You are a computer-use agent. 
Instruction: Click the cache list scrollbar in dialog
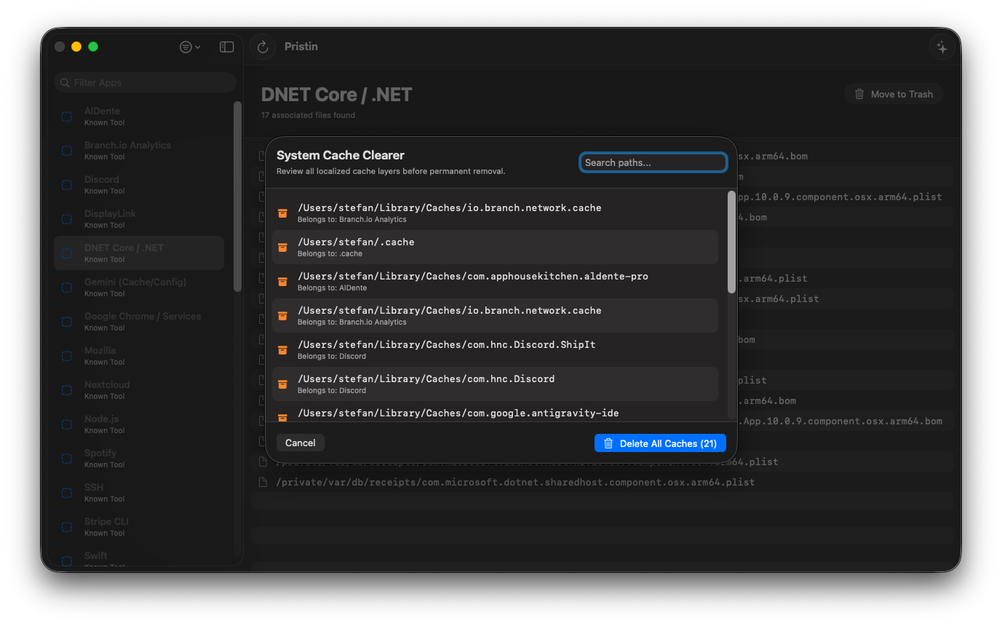731,242
